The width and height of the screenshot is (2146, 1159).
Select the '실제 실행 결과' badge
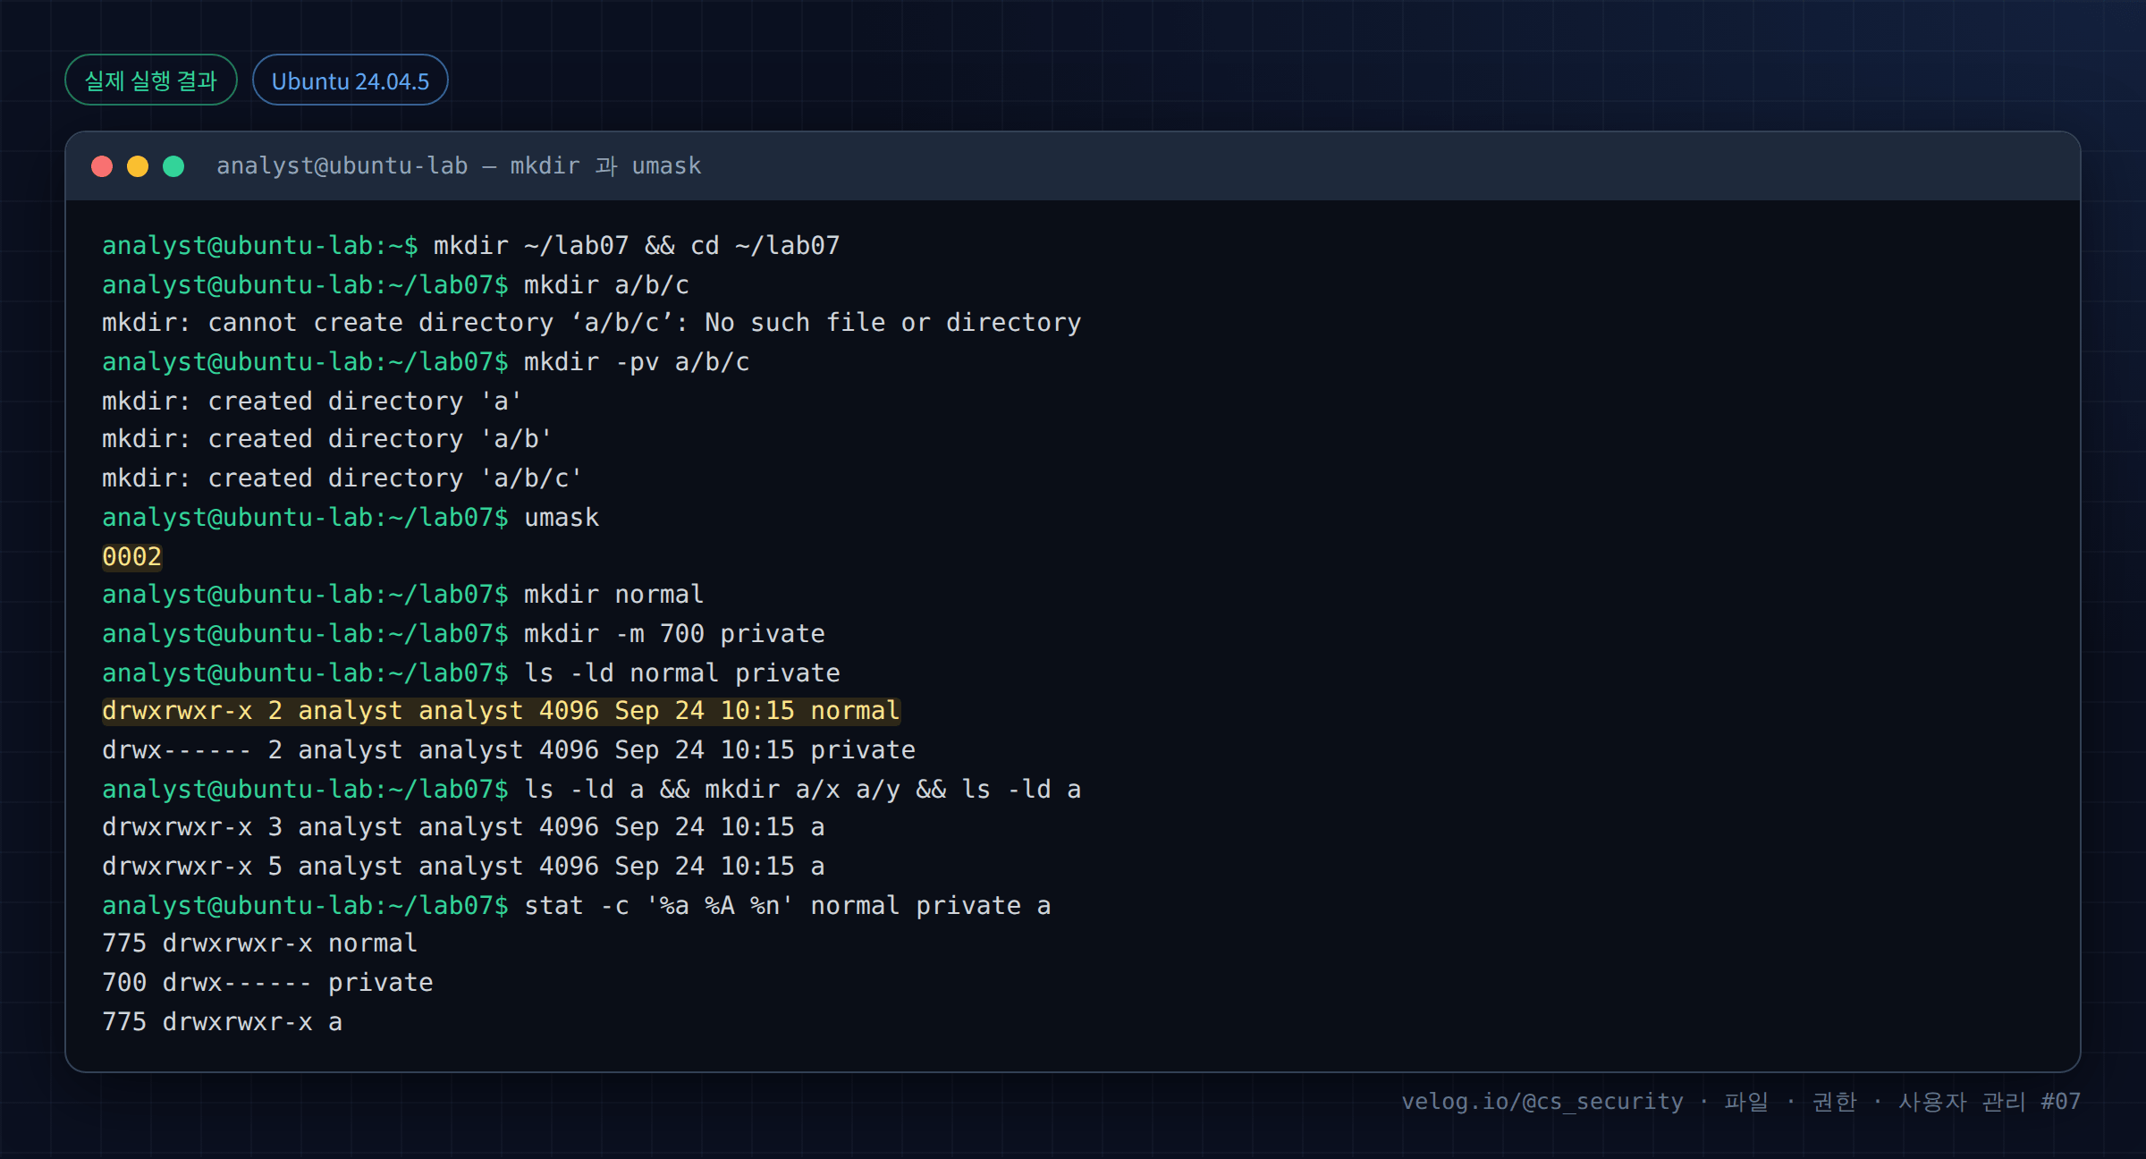[151, 80]
